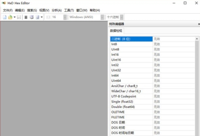The height and width of the screenshot is (136, 200).
Task: Open the 工具(T) menu
Action: click(69, 10)
